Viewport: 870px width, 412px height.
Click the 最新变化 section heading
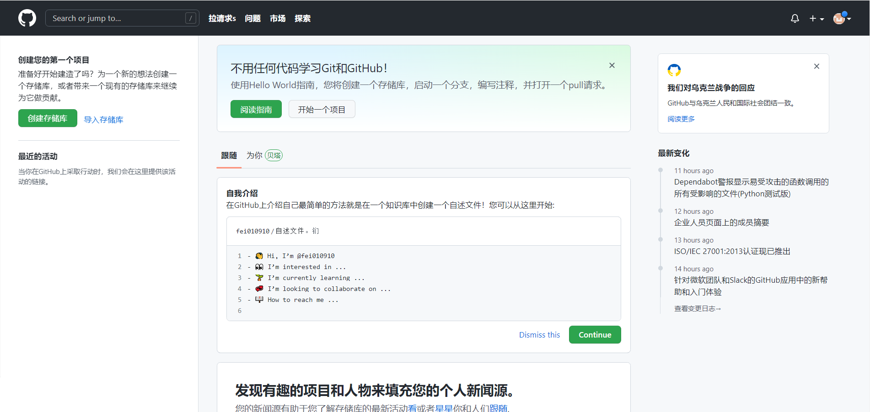673,153
